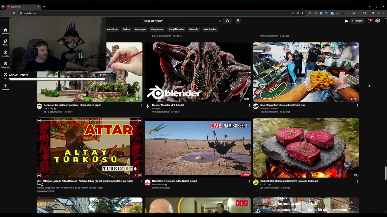
Task: Select the İzlenenler filter chip
Action: coord(194,29)
